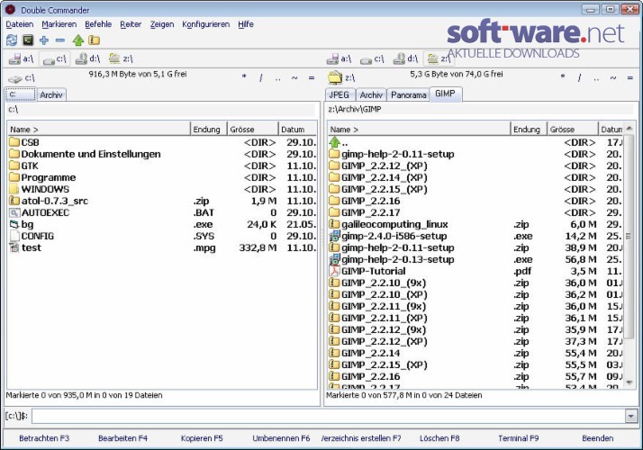Select drive a:\ in left panel

pyautogui.click(x=22, y=59)
